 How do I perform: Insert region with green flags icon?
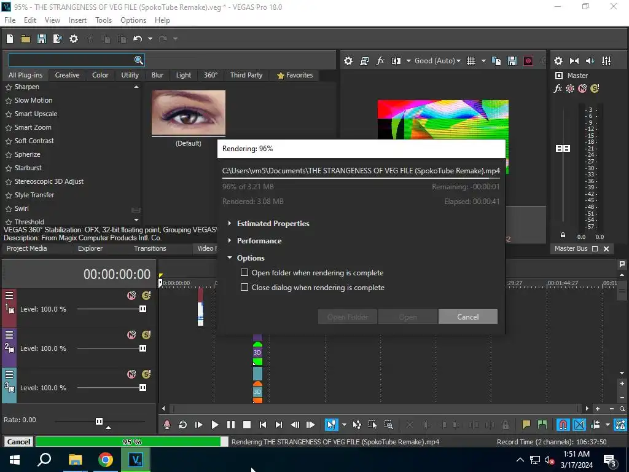coord(542,425)
